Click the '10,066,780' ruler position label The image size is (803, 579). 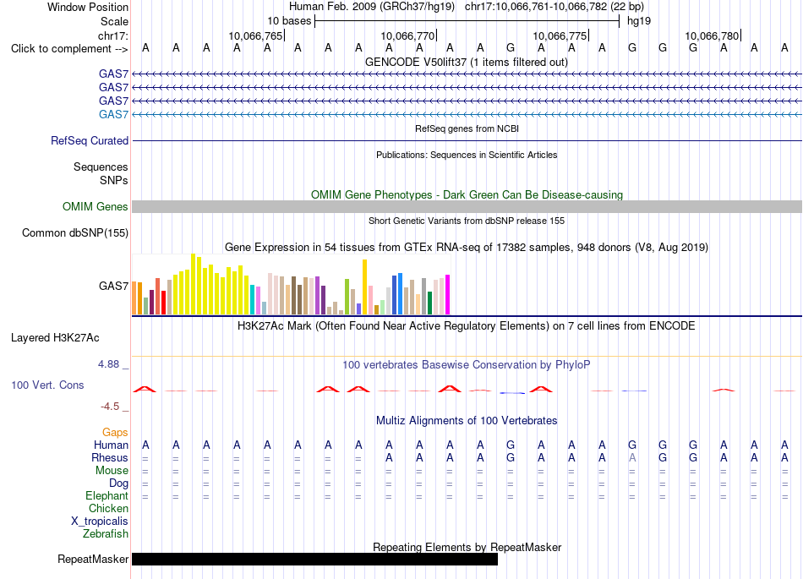[712, 36]
